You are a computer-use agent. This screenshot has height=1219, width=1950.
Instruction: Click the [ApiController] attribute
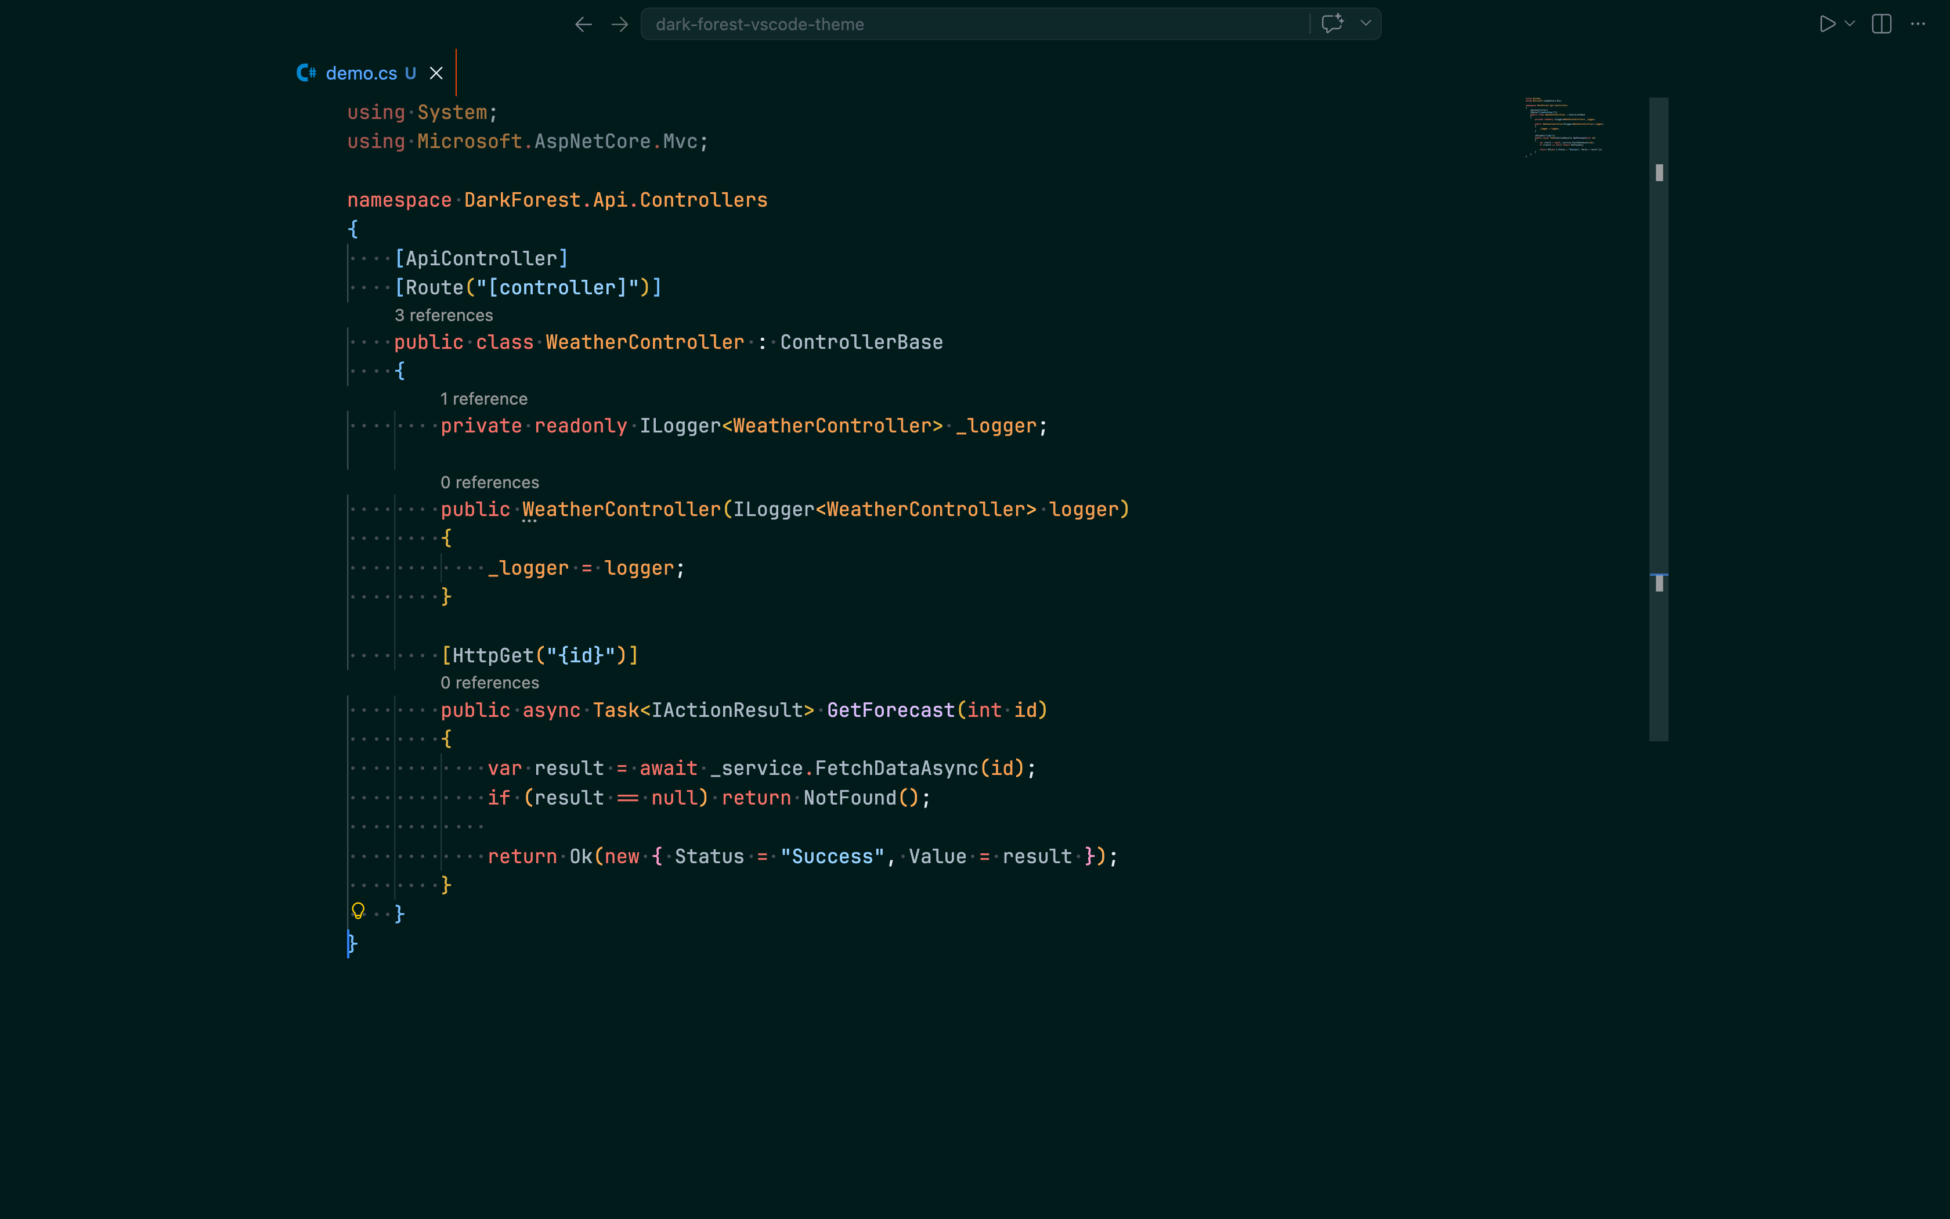coord(481,259)
